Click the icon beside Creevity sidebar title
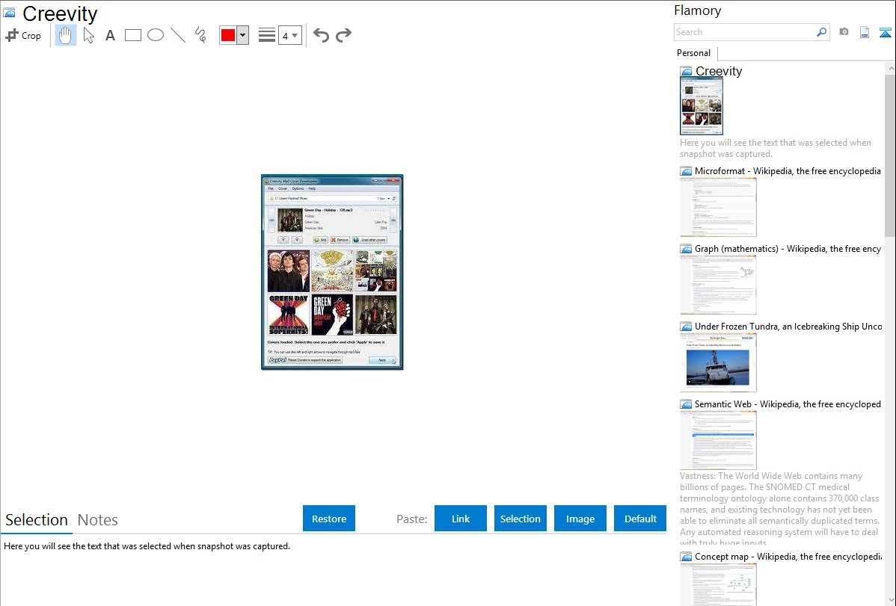The image size is (896, 606). pos(686,71)
